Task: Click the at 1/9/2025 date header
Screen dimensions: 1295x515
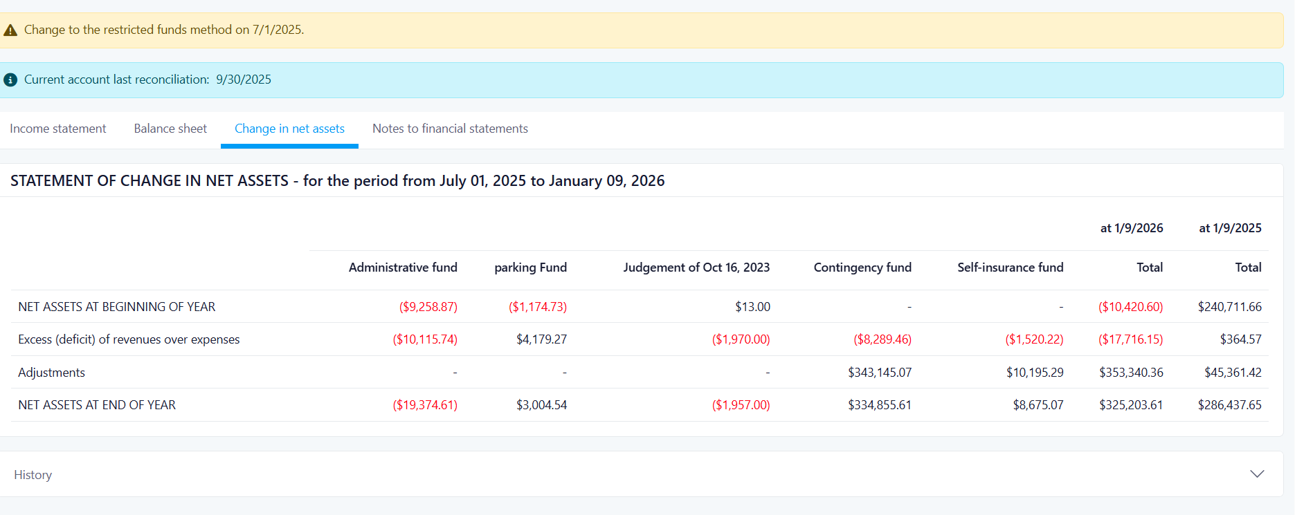Action: [1230, 228]
